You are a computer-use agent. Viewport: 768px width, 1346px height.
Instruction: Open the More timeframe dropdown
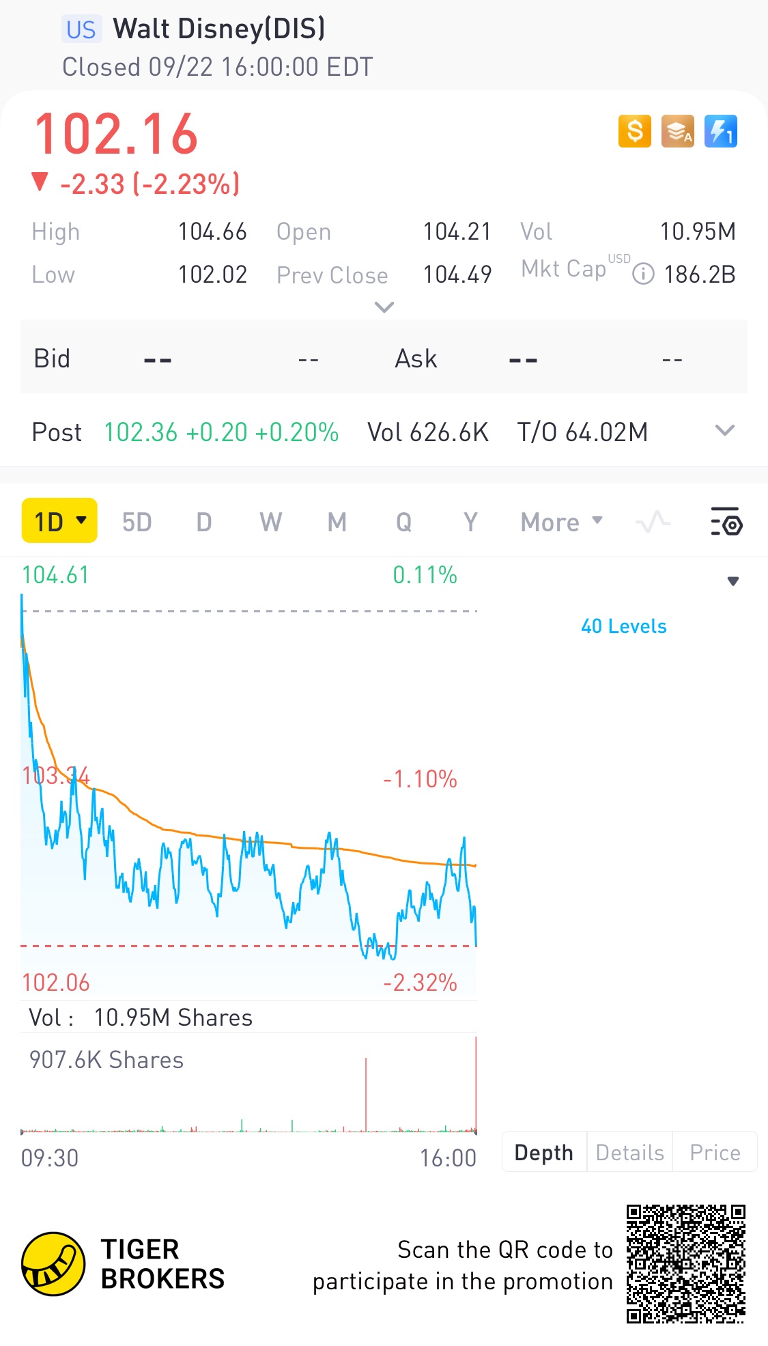coord(562,522)
